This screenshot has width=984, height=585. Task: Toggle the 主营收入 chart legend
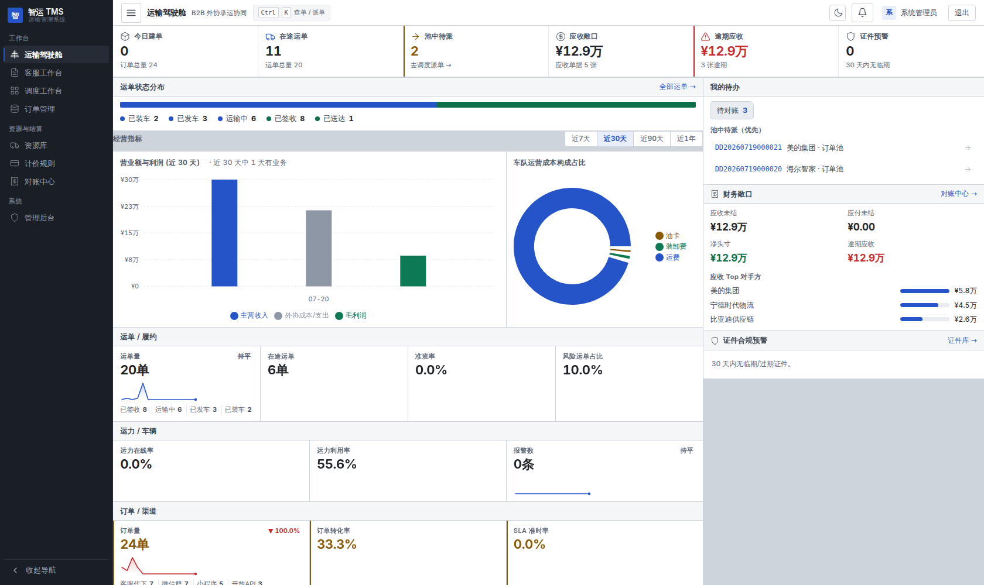(x=249, y=315)
